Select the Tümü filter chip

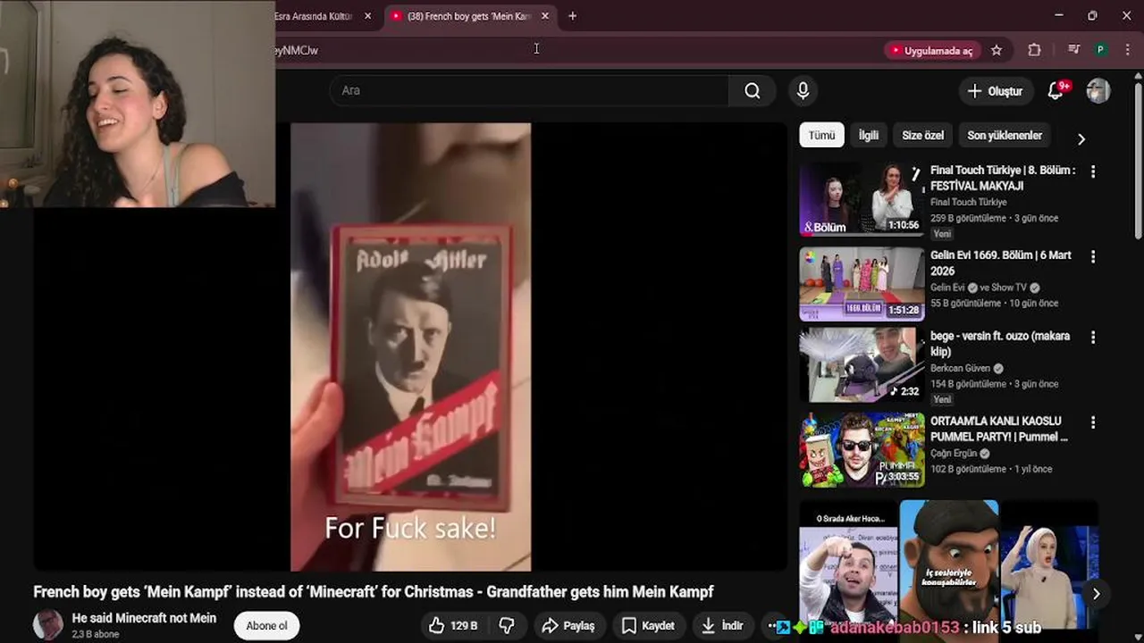tap(821, 136)
